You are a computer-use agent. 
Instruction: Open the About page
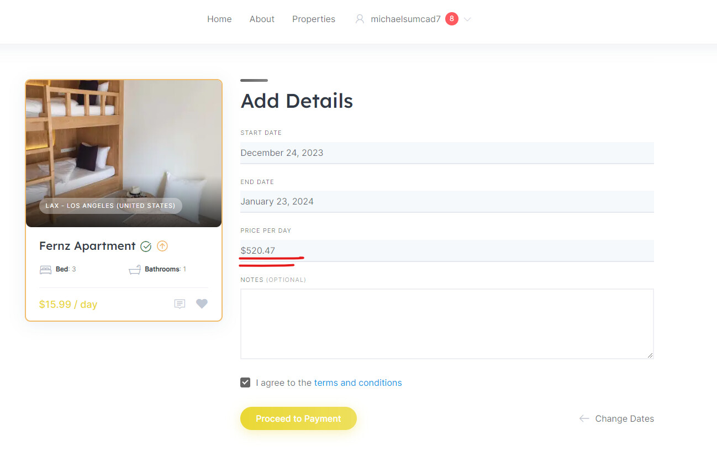click(x=262, y=19)
